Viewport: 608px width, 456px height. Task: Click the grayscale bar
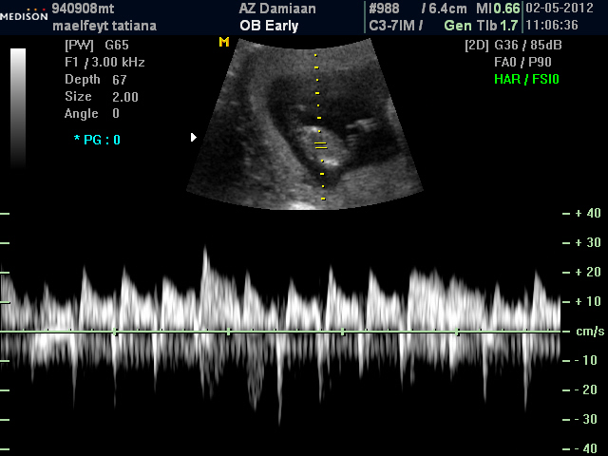coord(18,108)
